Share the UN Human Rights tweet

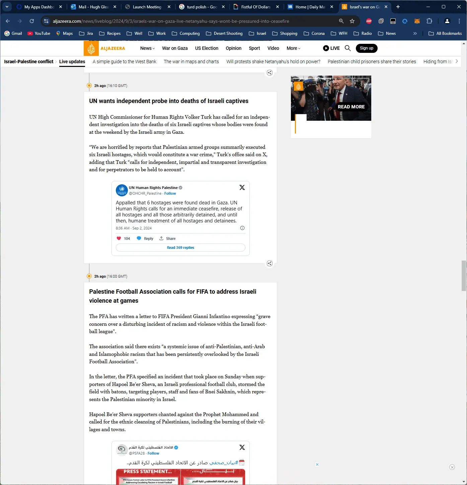[167, 238]
